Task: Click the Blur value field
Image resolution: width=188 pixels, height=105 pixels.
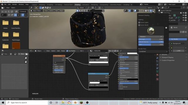Action: 151,45
